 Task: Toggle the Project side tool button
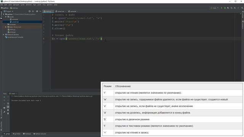pyautogui.click(x=1, y=15)
